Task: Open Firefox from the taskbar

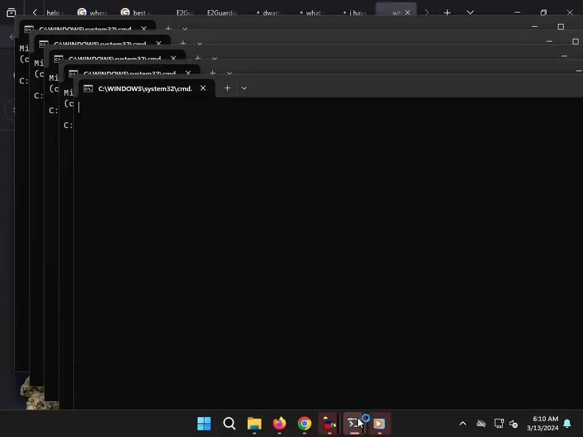Action: [x=279, y=423]
